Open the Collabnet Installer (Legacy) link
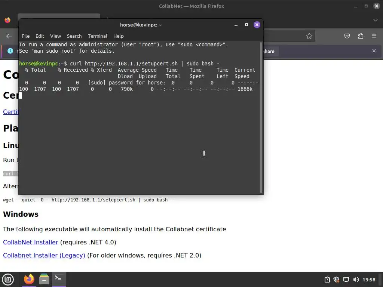 pyautogui.click(x=44, y=256)
